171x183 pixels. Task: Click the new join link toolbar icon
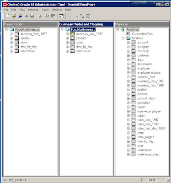pyautogui.click(x=76, y=16)
